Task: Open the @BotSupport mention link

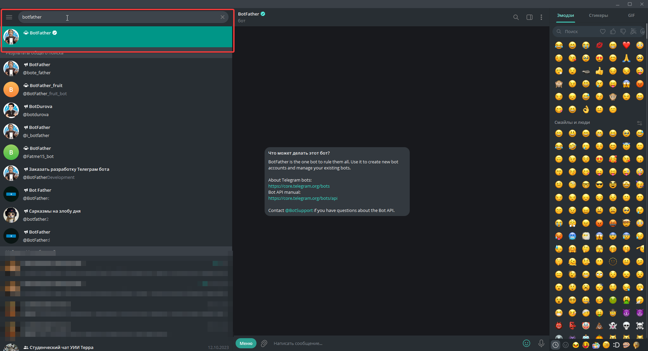Action: coord(299,211)
